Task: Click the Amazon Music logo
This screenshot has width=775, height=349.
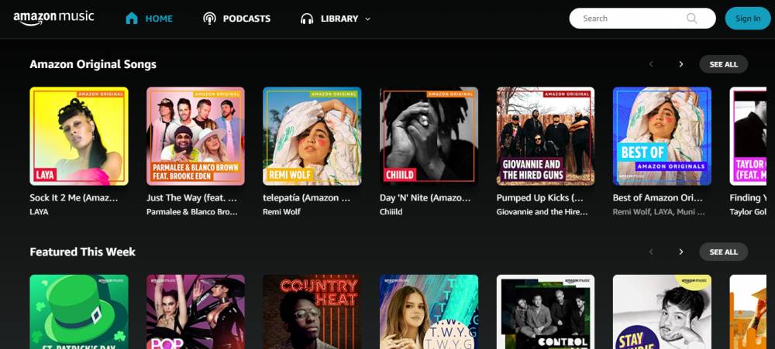Action: pyautogui.click(x=53, y=18)
